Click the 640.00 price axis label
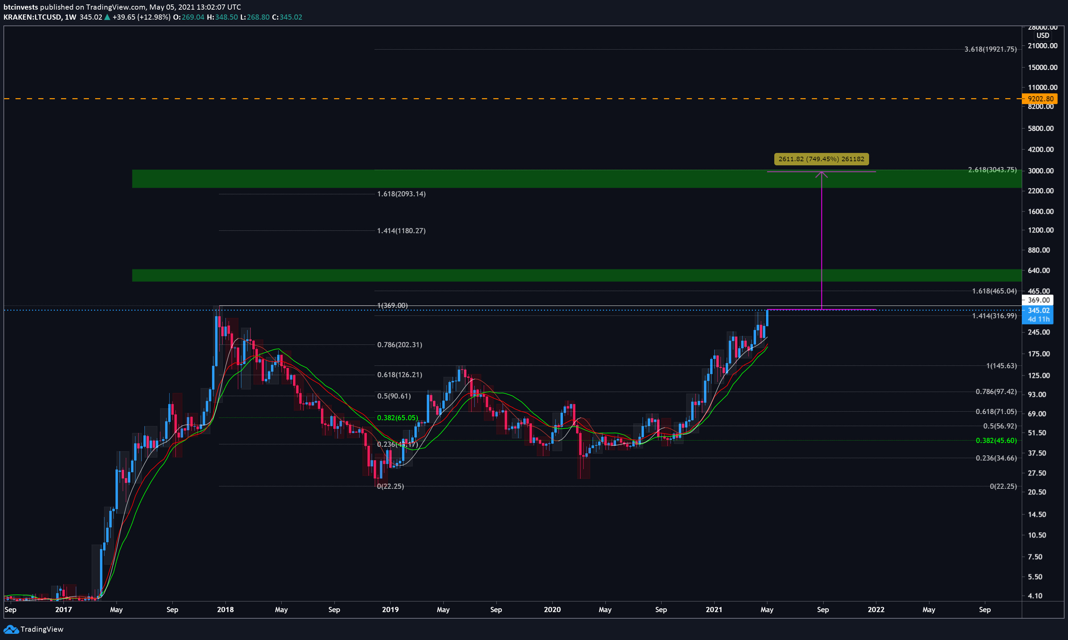1068x640 pixels. 1039,271
